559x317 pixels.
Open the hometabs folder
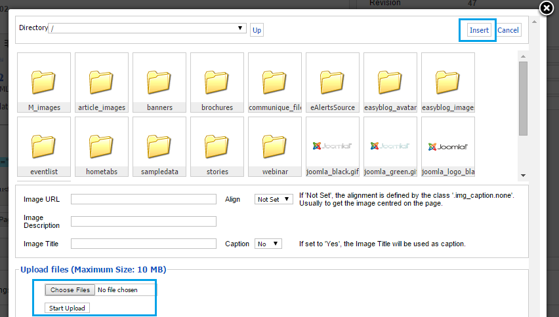click(x=102, y=147)
